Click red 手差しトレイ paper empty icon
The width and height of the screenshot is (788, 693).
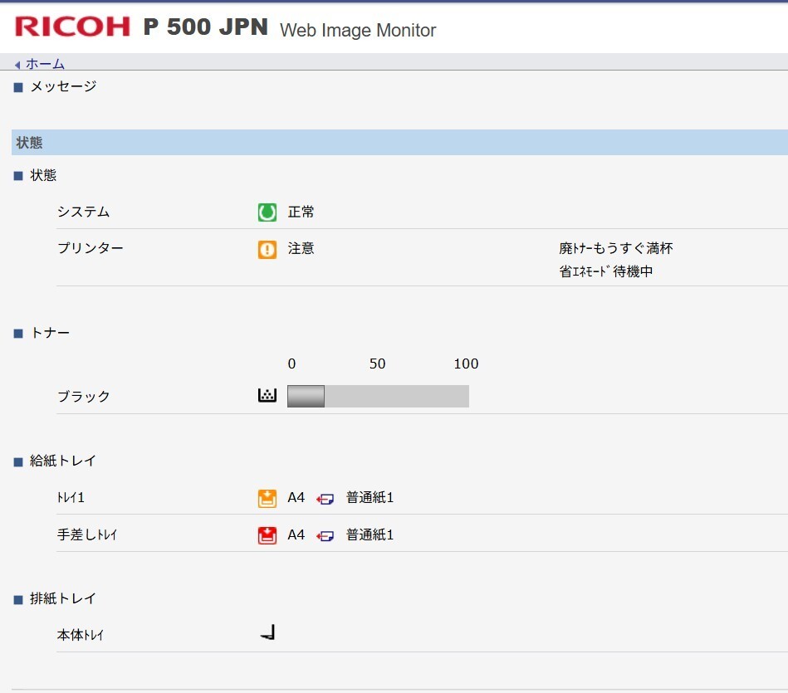267,535
